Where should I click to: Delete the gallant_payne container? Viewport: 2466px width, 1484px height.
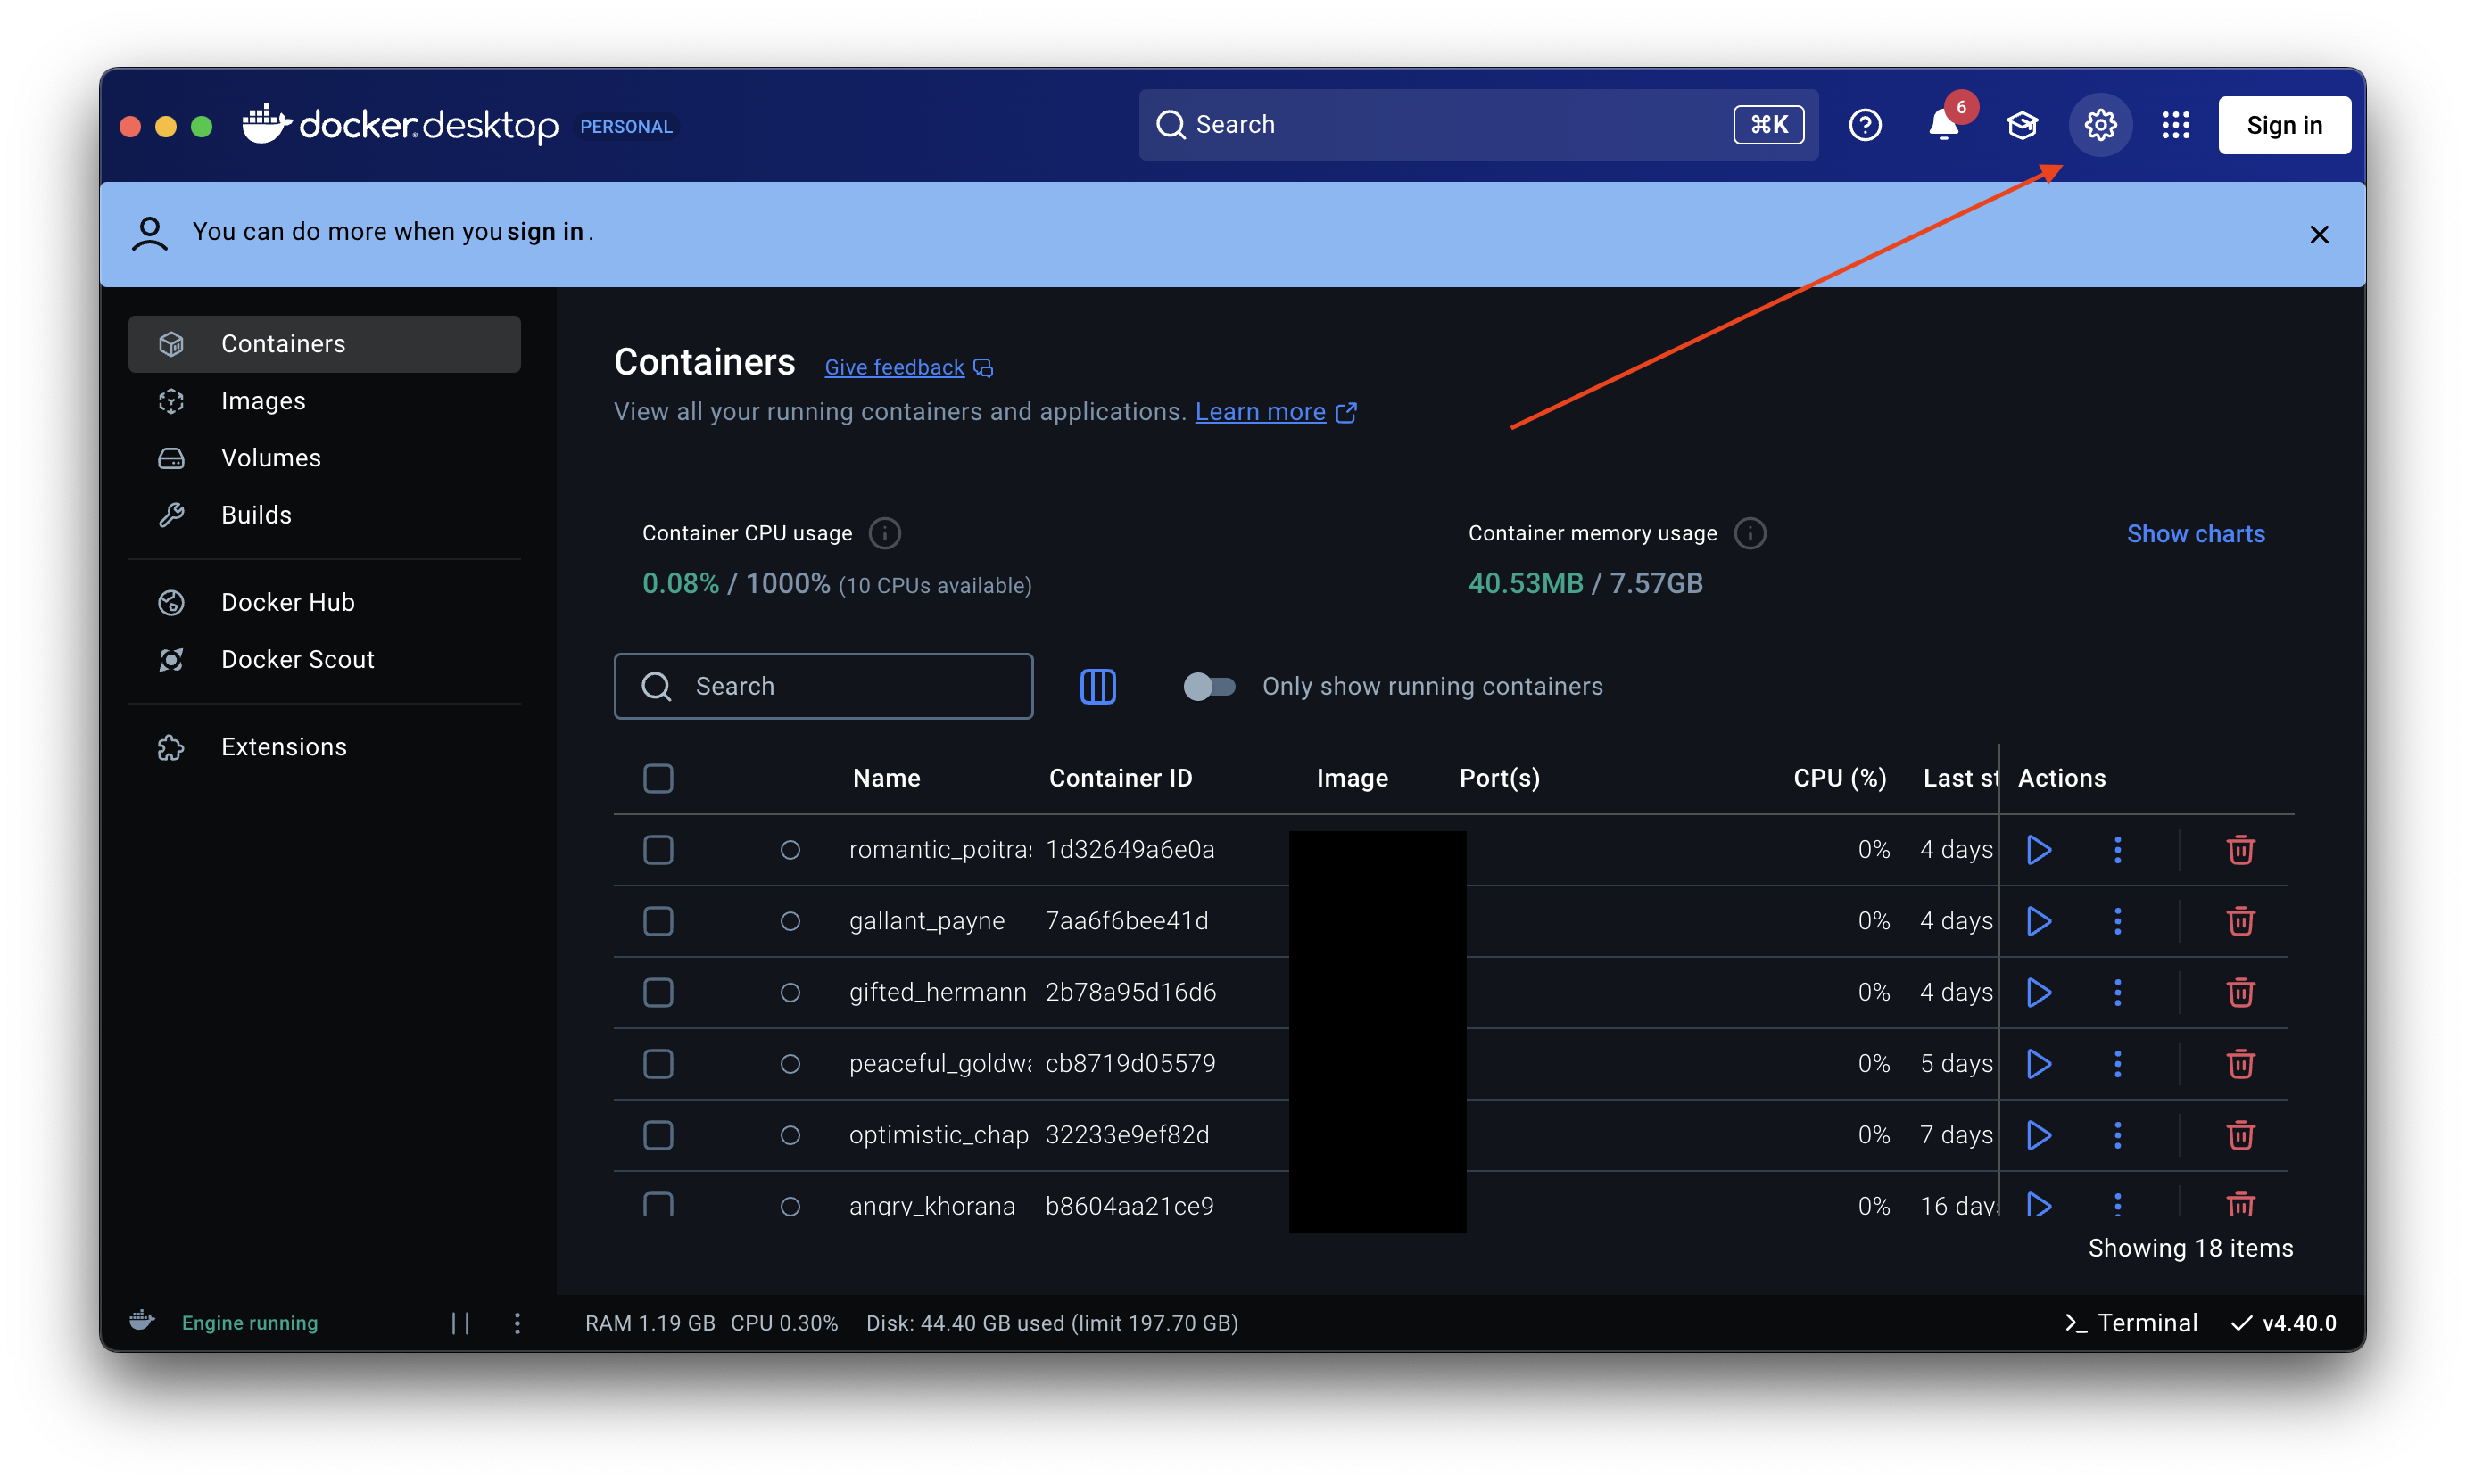pos(2240,921)
